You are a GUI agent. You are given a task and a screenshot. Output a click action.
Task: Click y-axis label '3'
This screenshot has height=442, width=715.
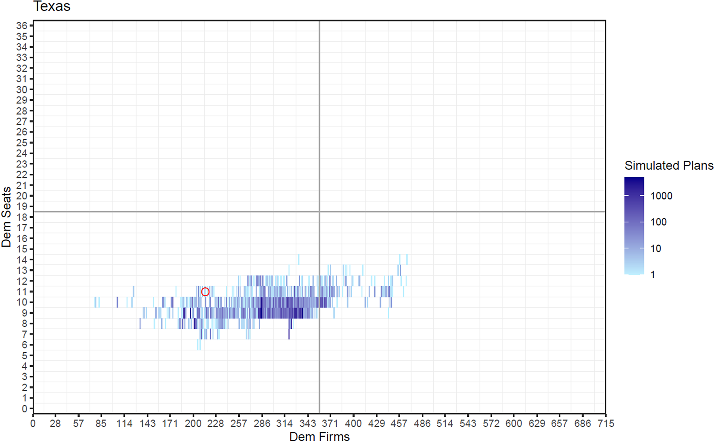[x=24, y=377]
